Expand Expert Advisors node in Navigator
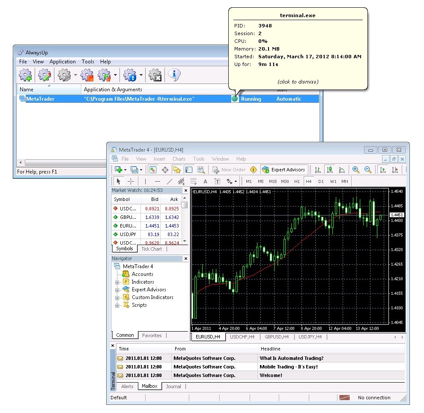The image size is (424, 413). pos(117,290)
